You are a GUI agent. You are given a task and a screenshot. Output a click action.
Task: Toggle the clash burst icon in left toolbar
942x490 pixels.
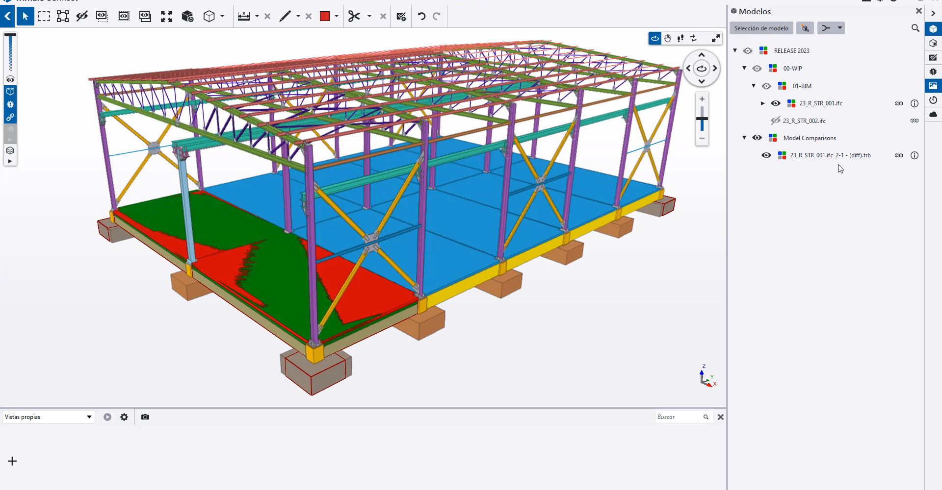[x=10, y=104]
